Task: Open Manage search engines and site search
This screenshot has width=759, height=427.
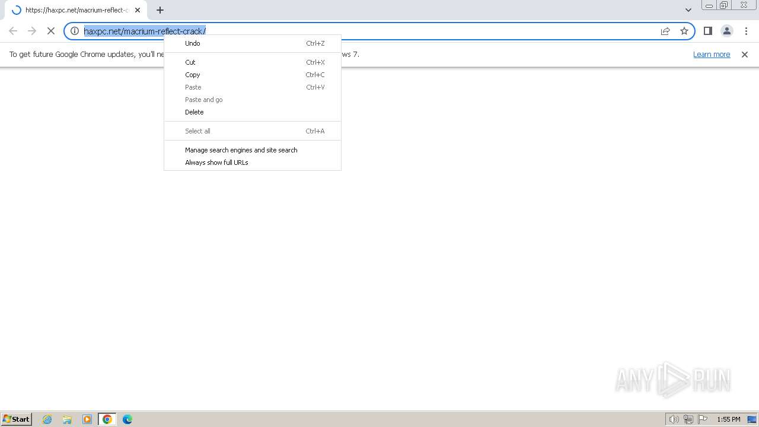Action: click(253, 150)
